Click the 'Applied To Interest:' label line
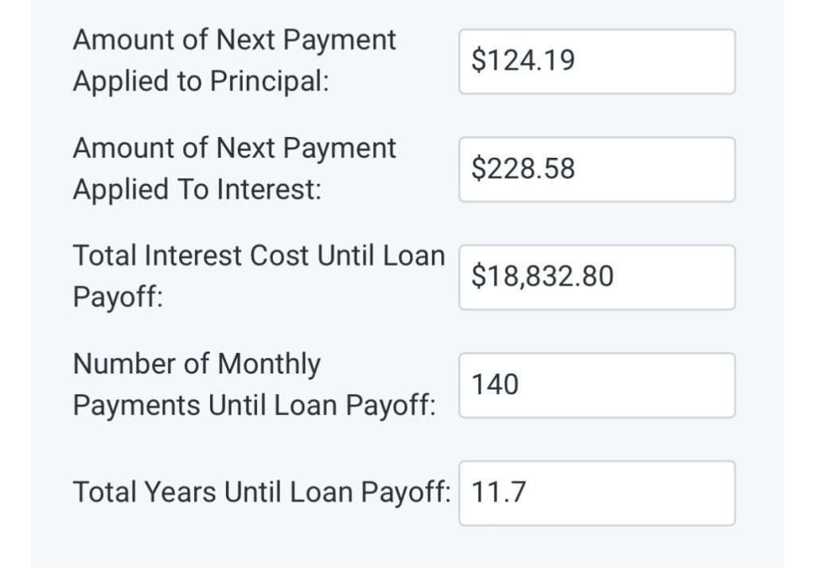This screenshot has height=568, width=815. pyautogui.click(x=197, y=190)
